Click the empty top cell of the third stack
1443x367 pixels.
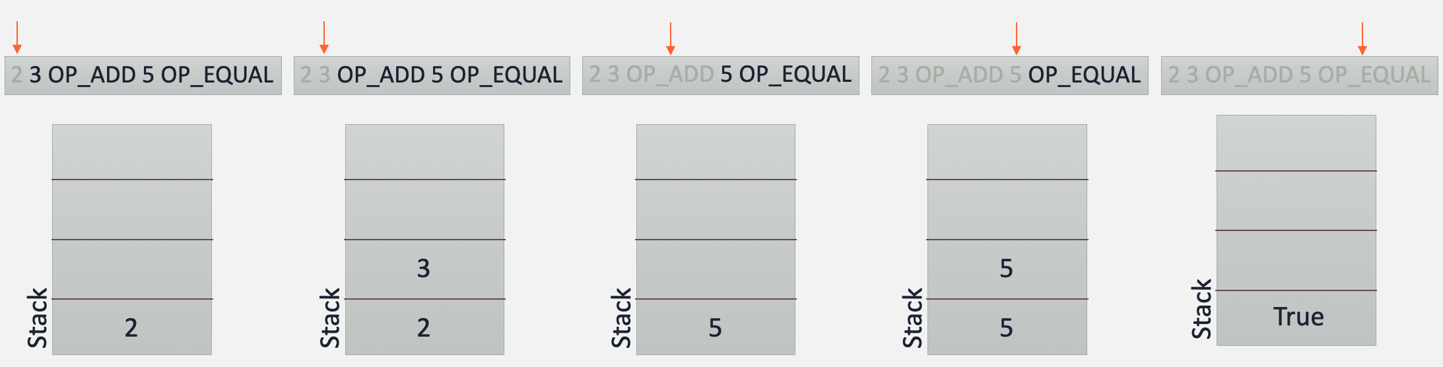coord(716,152)
